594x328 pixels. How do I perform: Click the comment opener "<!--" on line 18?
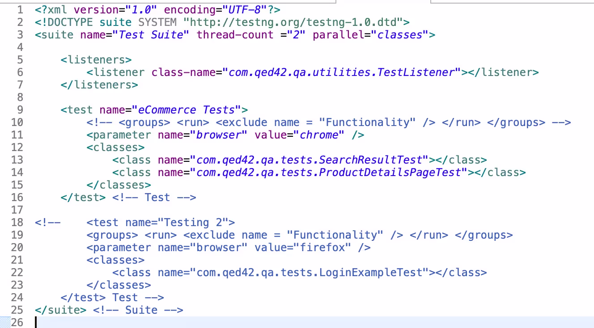pyautogui.click(x=47, y=222)
